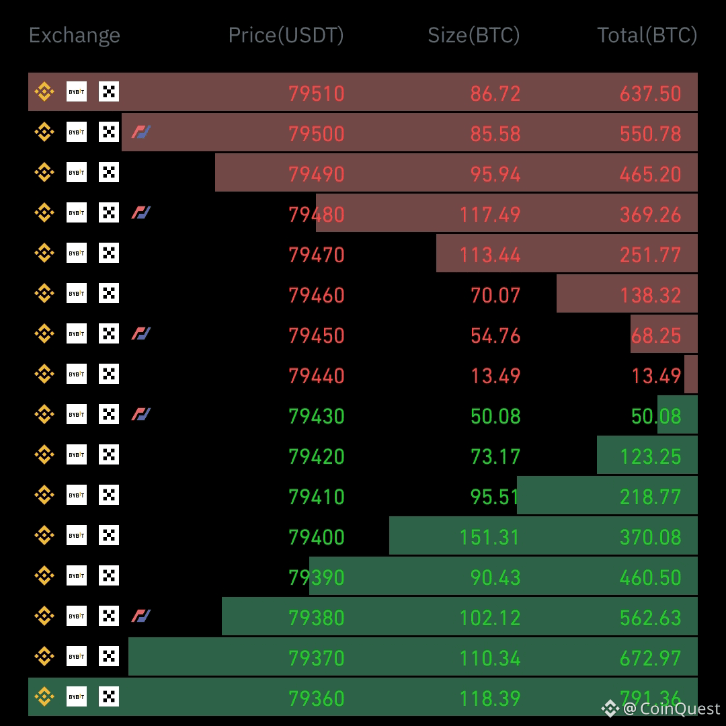Click the Size(BTC) column header
Image resolution: width=726 pixels, height=726 pixels.
pyautogui.click(x=474, y=36)
